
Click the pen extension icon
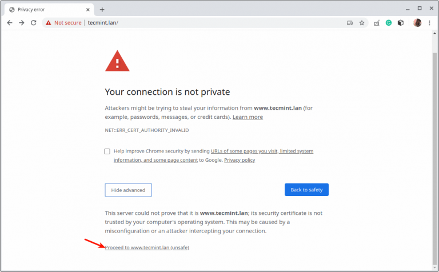coord(376,23)
